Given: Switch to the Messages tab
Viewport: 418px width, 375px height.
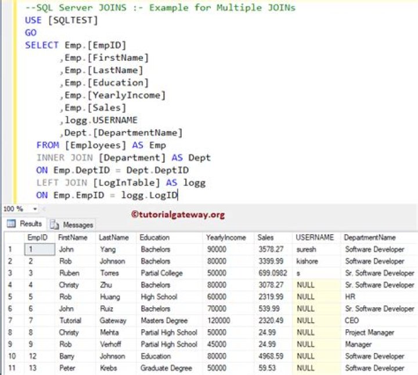Looking at the screenshot, I should tap(78, 225).
